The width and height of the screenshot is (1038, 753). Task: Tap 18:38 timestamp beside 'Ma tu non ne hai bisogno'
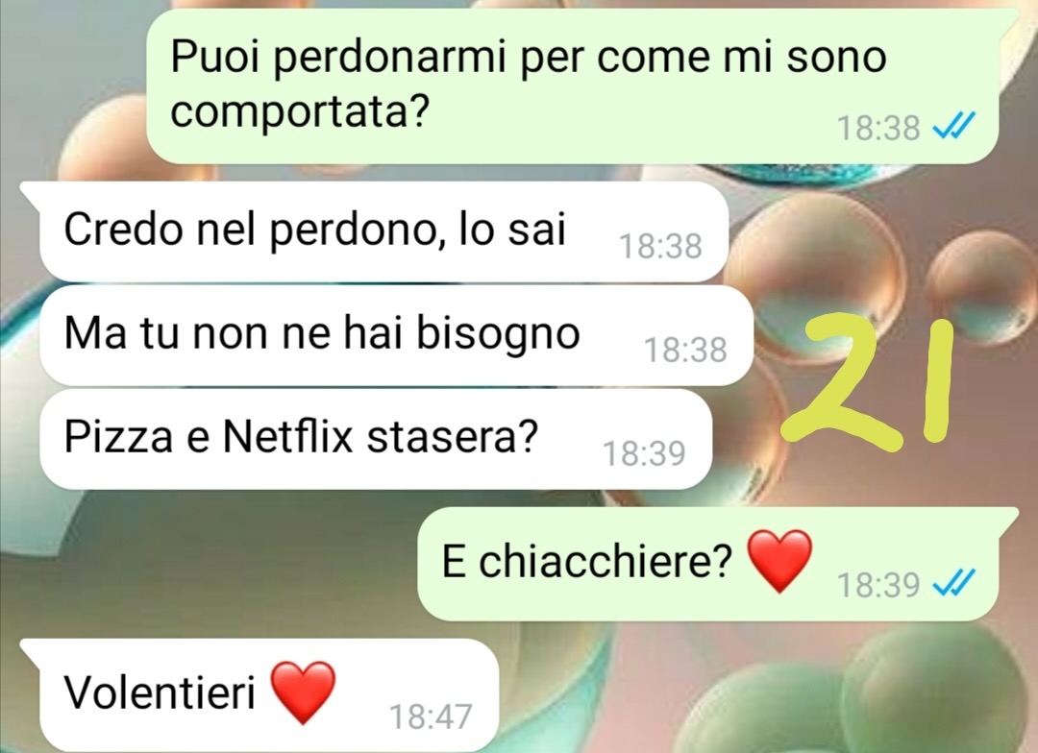(685, 350)
